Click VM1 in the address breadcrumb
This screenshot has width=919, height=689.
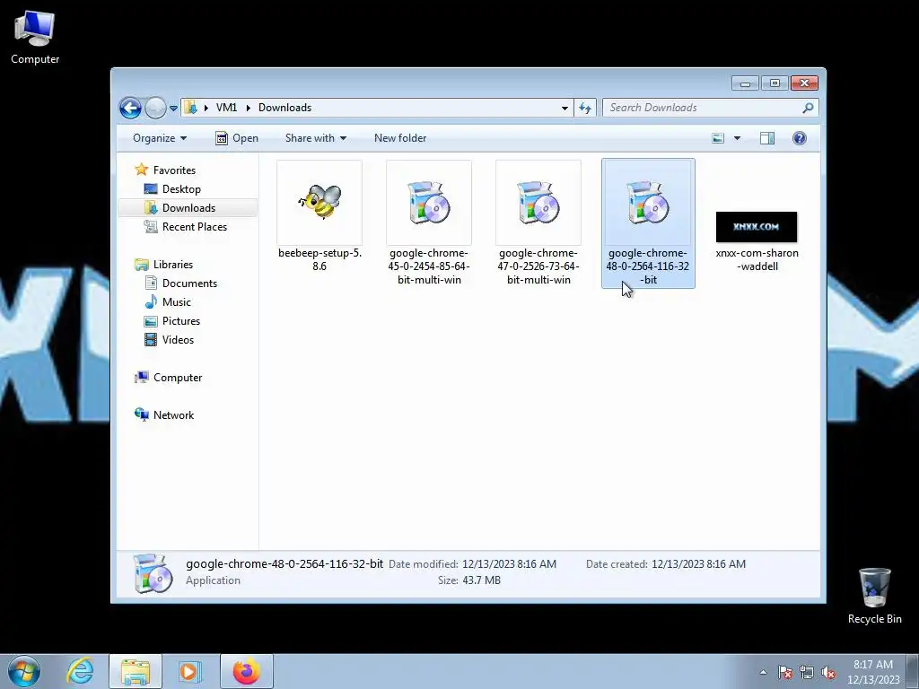coord(226,108)
